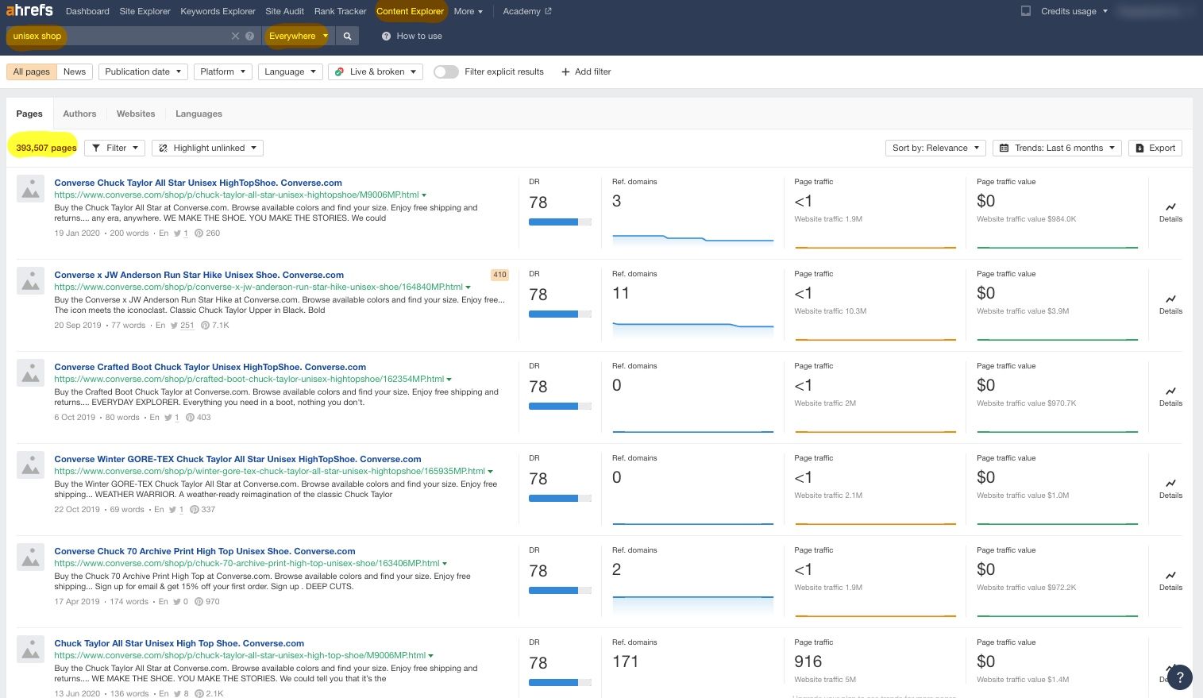Viewport: 1203px width, 698px height.
Task: Open Details for Converse x JW Anderson result
Action: tap(1170, 304)
